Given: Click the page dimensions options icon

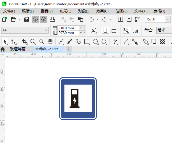Looking at the screenshot, I should [x=94, y=30].
